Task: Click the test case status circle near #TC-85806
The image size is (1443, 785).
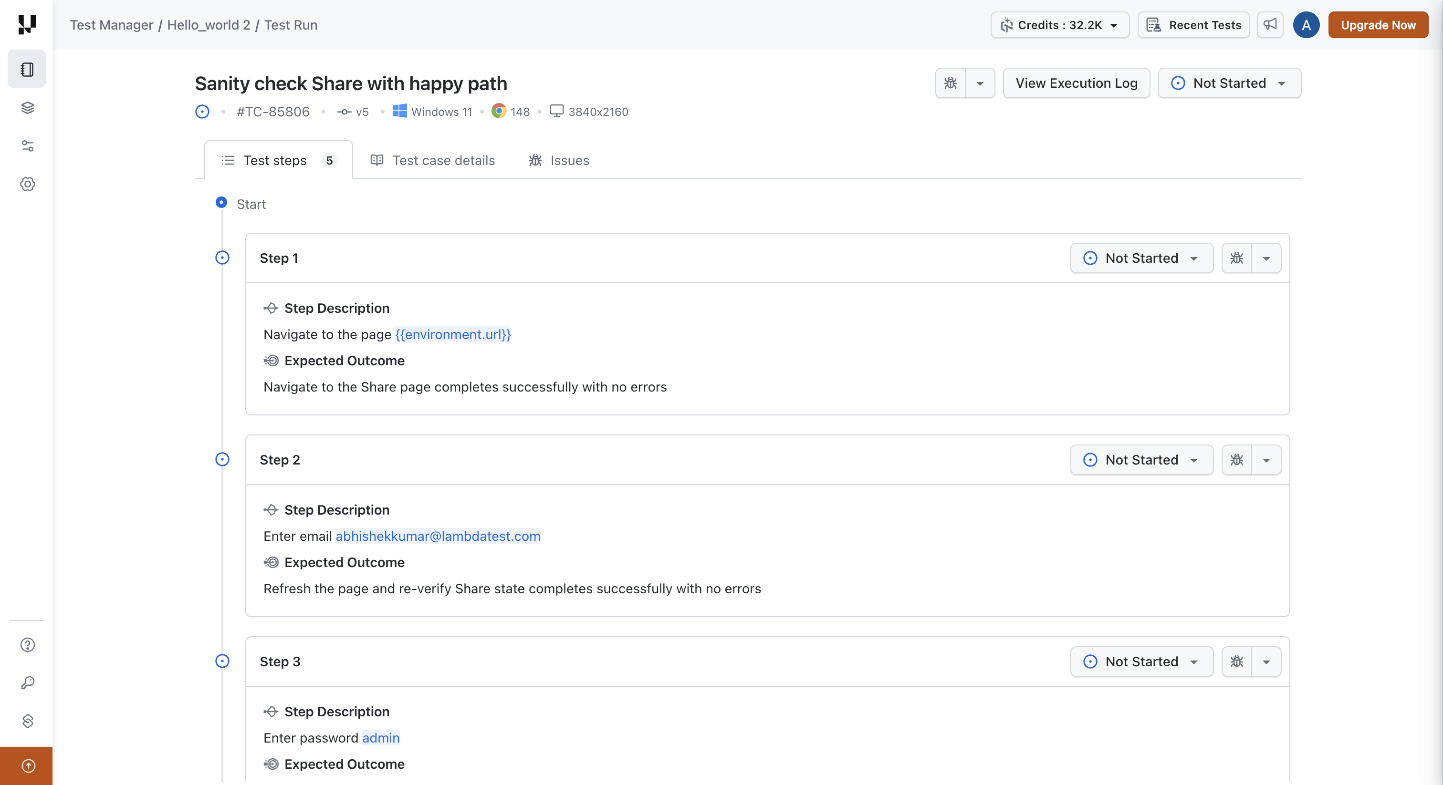Action: (x=202, y=112)
